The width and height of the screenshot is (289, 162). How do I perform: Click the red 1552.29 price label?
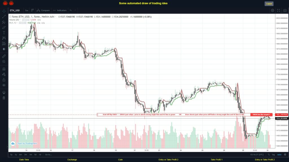click(282, 115)
